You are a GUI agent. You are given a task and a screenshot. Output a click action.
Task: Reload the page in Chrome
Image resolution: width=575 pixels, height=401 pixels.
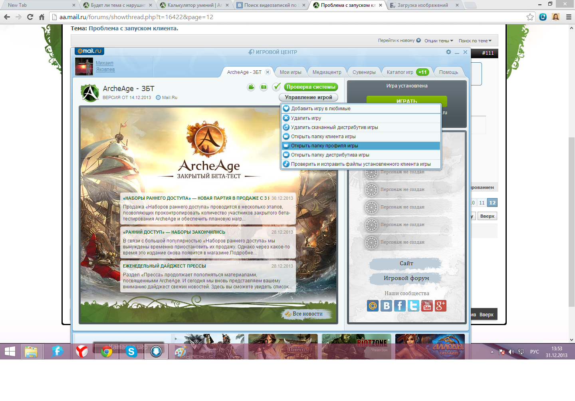(30, 17)
